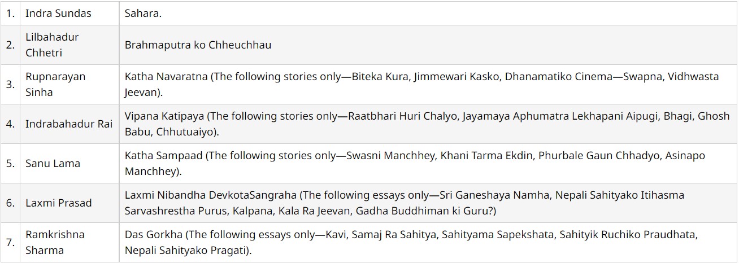Click row number 1 cell

10,13
